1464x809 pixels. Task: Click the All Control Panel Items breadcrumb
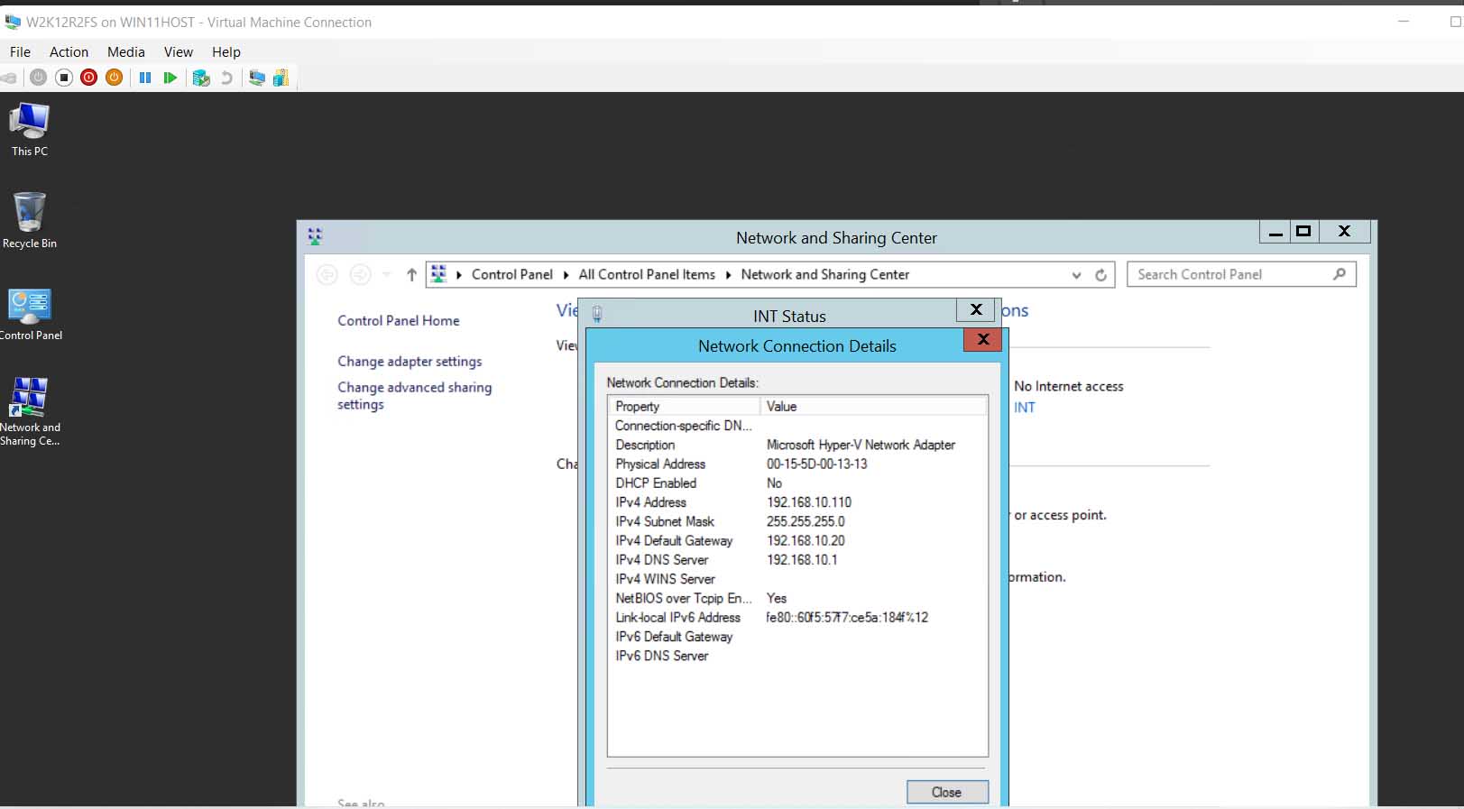point(647,274)
